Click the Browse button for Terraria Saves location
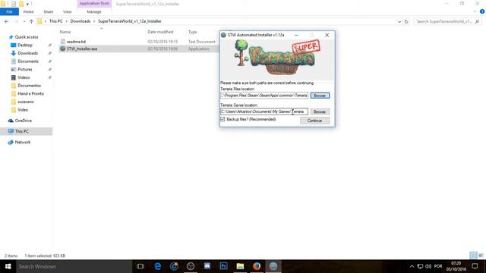This screenshot has width=486, height=273. click(x=320, y=111)
